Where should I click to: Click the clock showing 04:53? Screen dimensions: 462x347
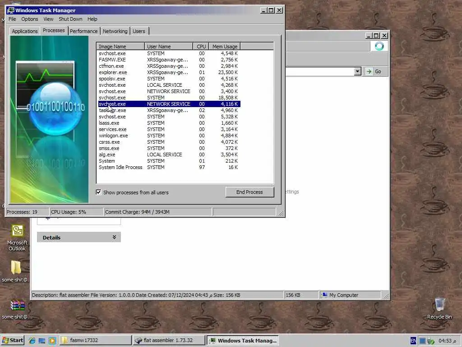[447, 341]
